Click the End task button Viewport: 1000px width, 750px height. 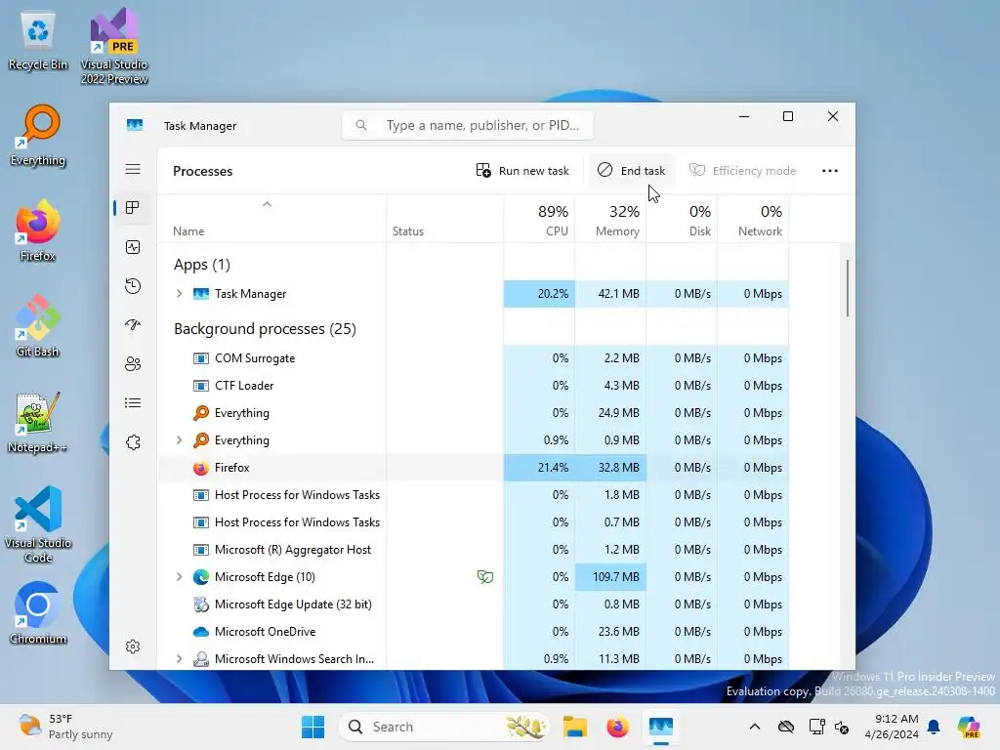[x=631, y=171]
